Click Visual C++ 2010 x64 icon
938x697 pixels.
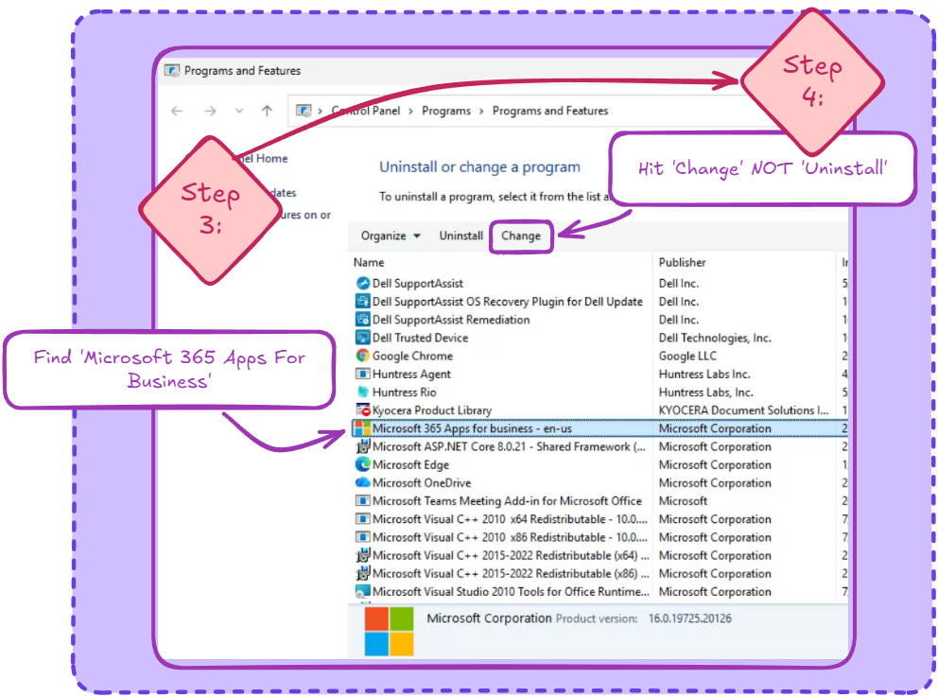click(x=362, y=518)
